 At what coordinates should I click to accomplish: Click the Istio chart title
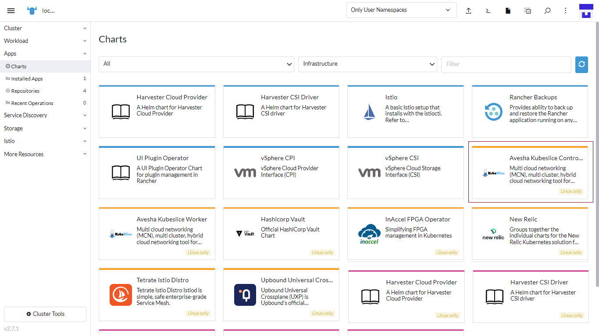[391, 97]
